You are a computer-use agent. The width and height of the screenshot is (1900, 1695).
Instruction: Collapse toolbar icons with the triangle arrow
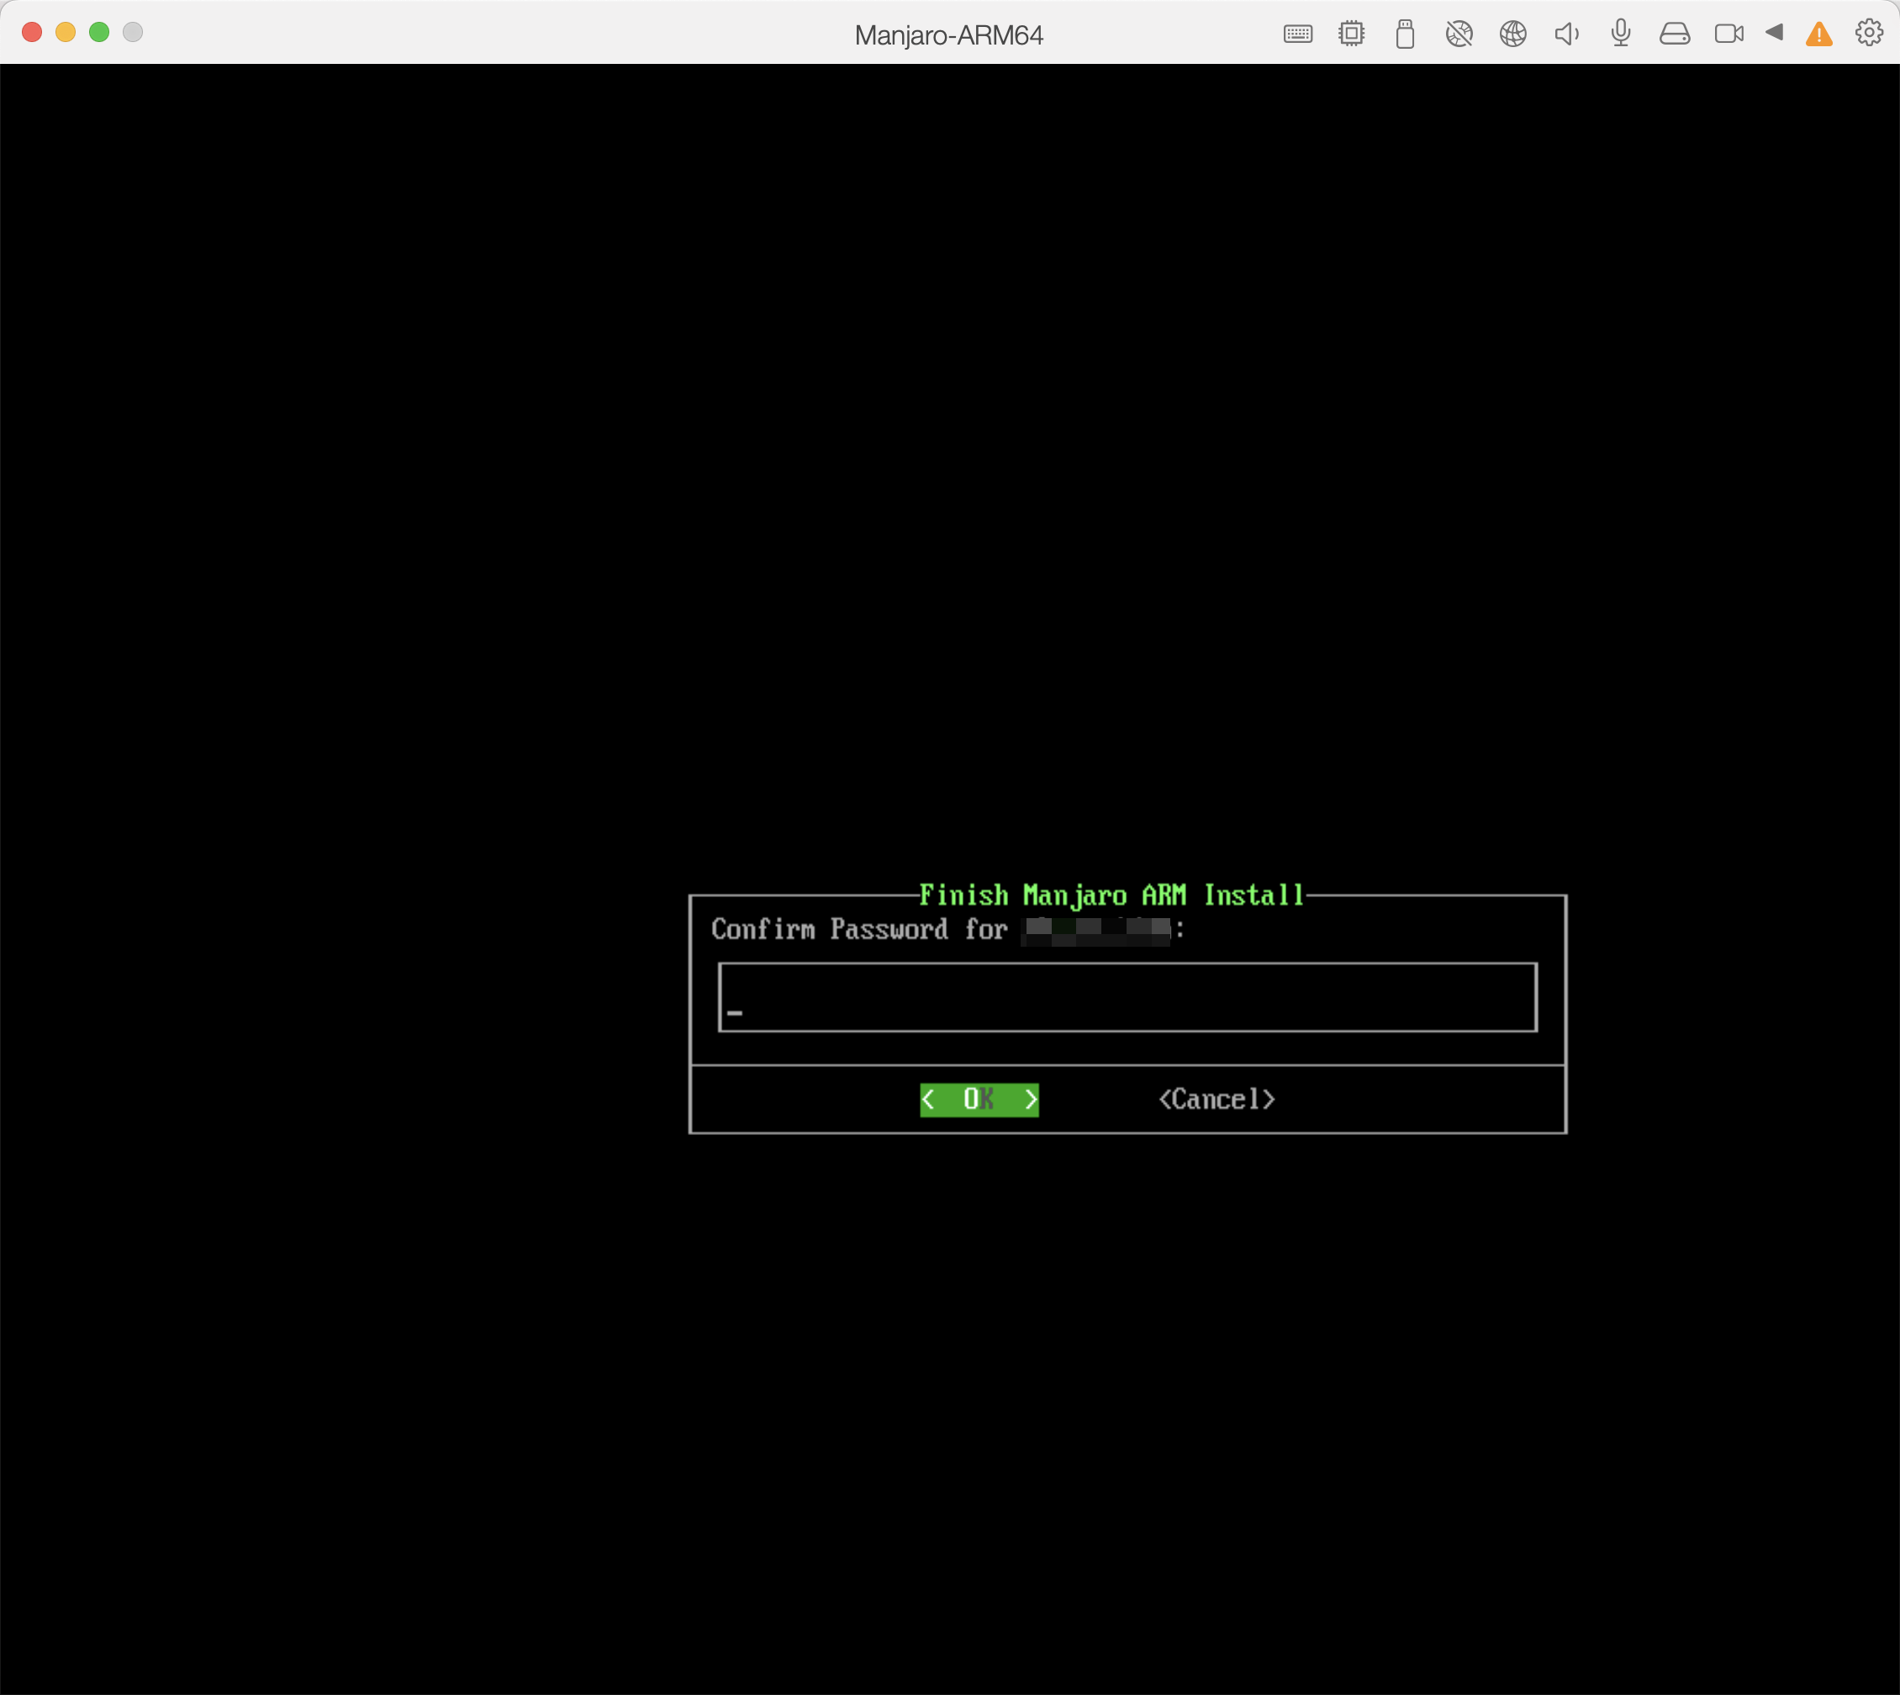coord(1774,33)
